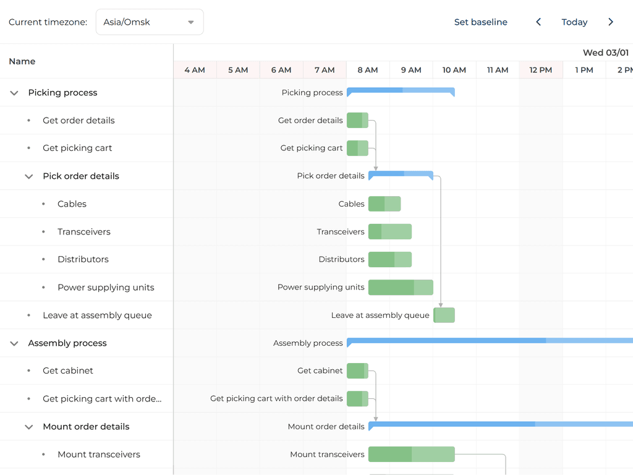The image size is (633, 475).
Task: Collapse the Mount order details subgroup
Action: pos(28,427)
